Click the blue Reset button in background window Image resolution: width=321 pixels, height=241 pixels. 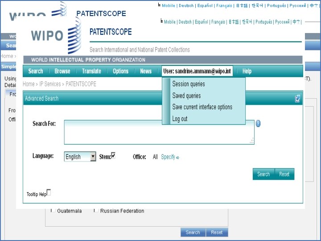217,233
